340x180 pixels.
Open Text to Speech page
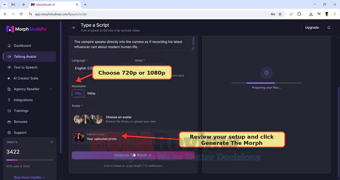pyautogui.click(x=26, y=67)
